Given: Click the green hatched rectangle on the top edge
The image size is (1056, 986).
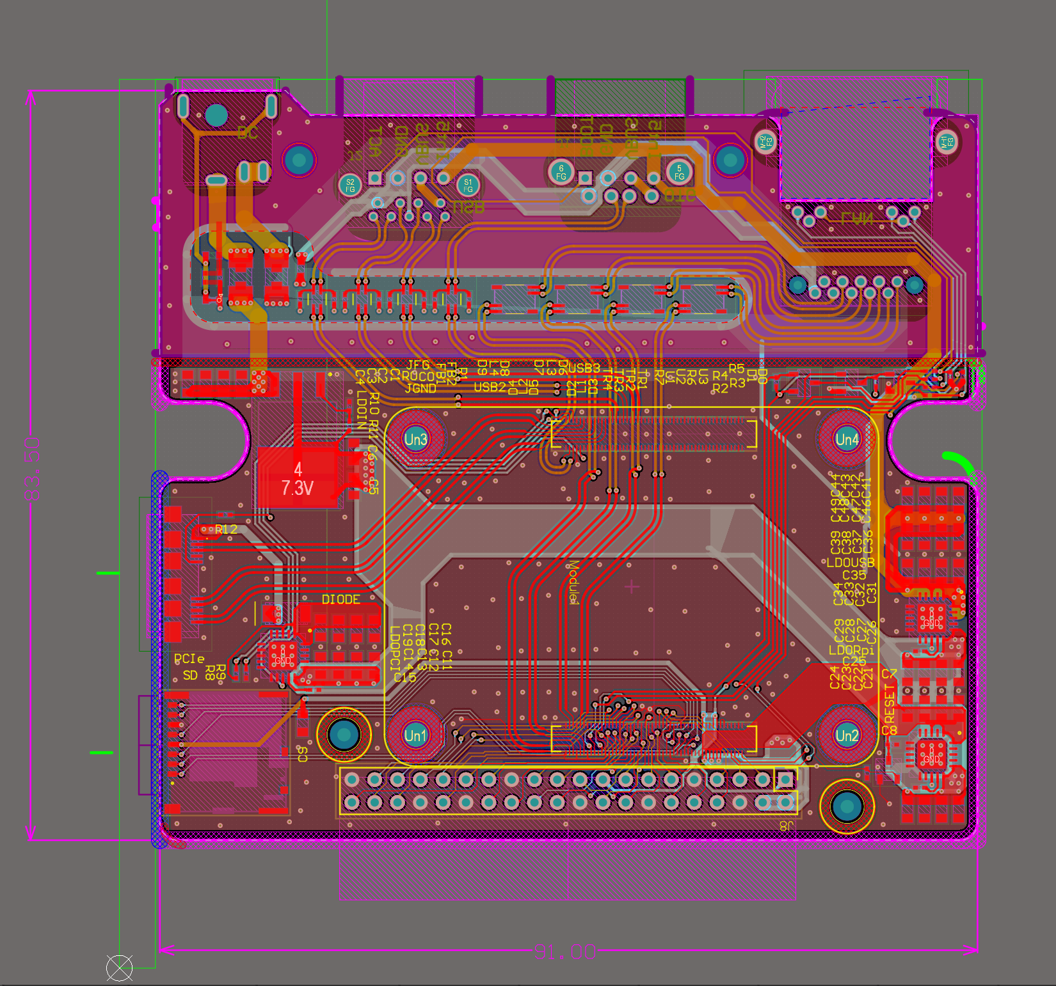Looking at the screenshot, I should click(x=620, y=96).
